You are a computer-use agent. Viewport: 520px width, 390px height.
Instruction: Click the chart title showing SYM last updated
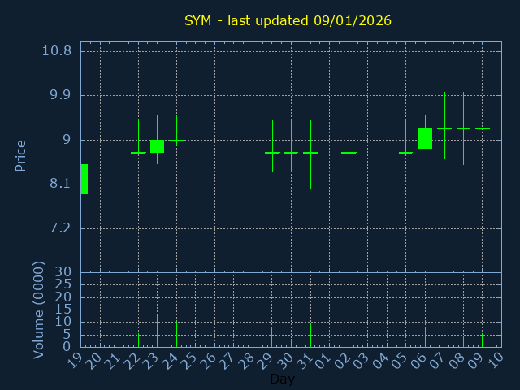(287, 20)
